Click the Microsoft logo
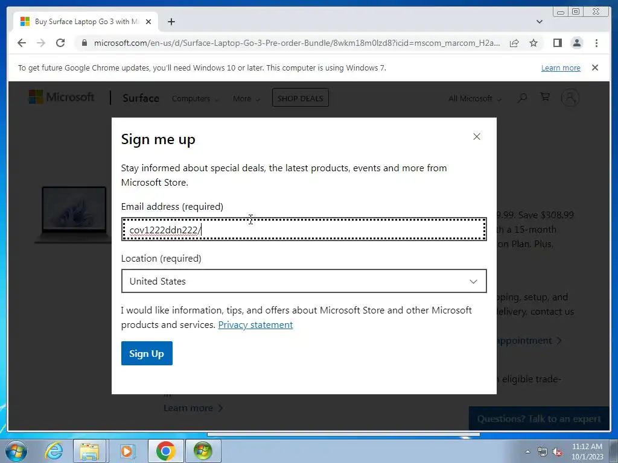 pos(62,97)
